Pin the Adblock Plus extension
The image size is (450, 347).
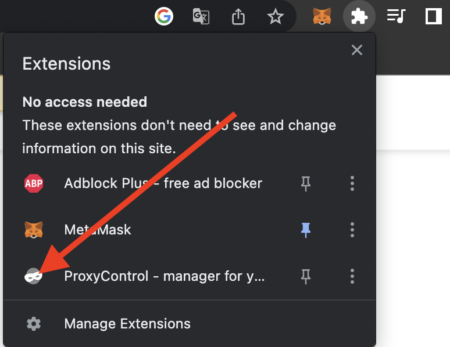306,183
